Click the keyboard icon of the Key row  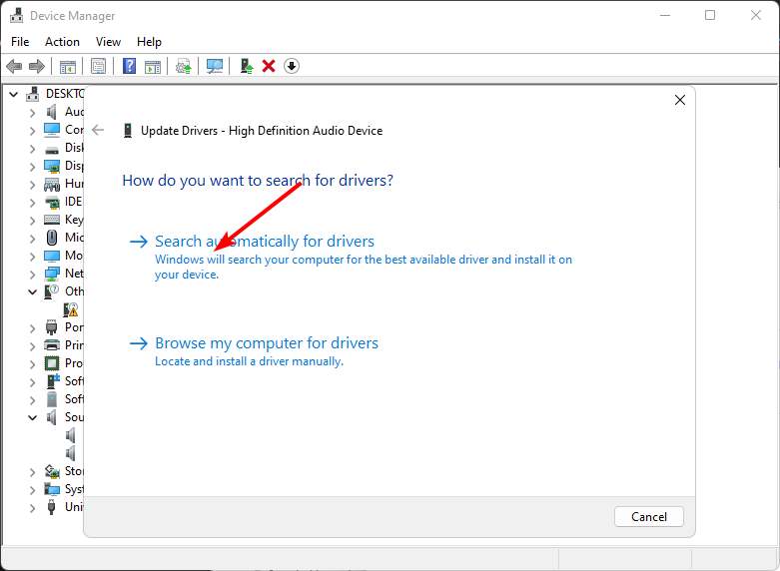point(52,220)
